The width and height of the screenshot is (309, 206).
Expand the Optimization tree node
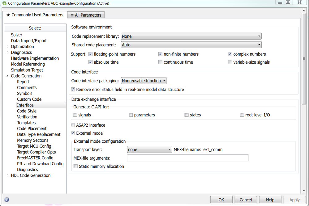click(x=8, y=47)
